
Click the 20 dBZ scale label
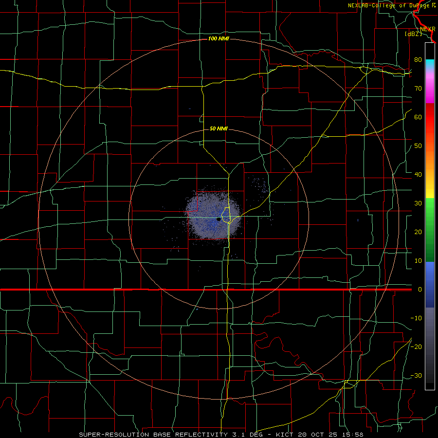(x=418, y=232)
